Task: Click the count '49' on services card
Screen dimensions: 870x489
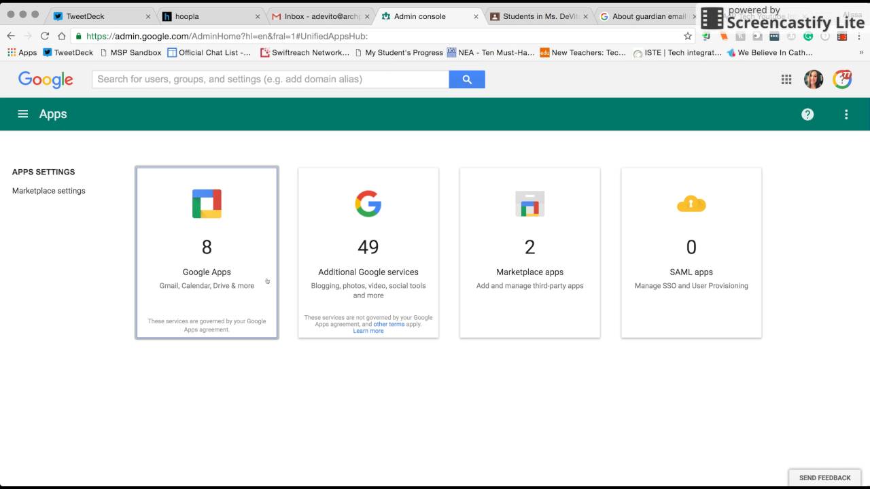Action: 368,247
